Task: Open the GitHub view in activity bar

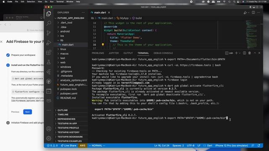Action: coord(49,81)
